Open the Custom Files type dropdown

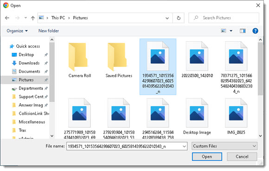[224, 146]
